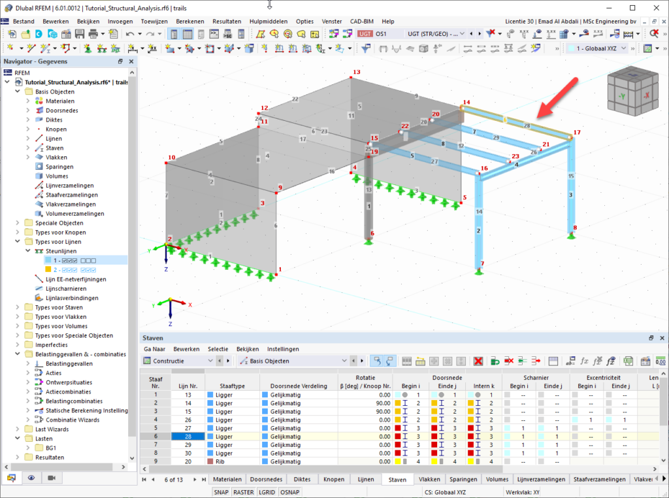
Task: Click member row number 9 header
Action: [x=155, y=461]
